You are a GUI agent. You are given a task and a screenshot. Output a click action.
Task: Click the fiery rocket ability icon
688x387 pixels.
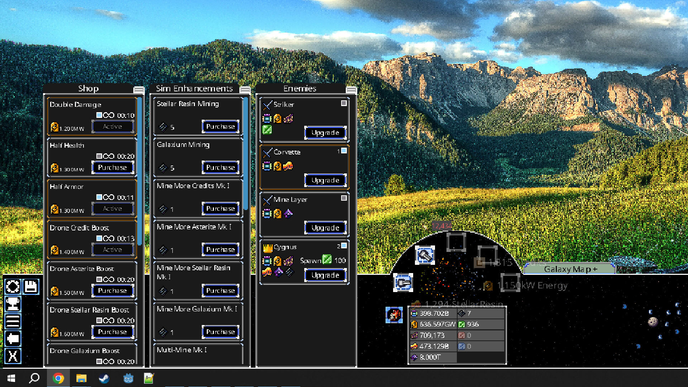pyautogui.click(x=394, y=315)
